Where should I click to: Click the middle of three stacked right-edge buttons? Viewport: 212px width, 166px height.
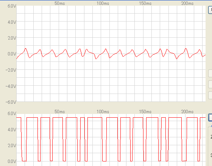point(210,85)
